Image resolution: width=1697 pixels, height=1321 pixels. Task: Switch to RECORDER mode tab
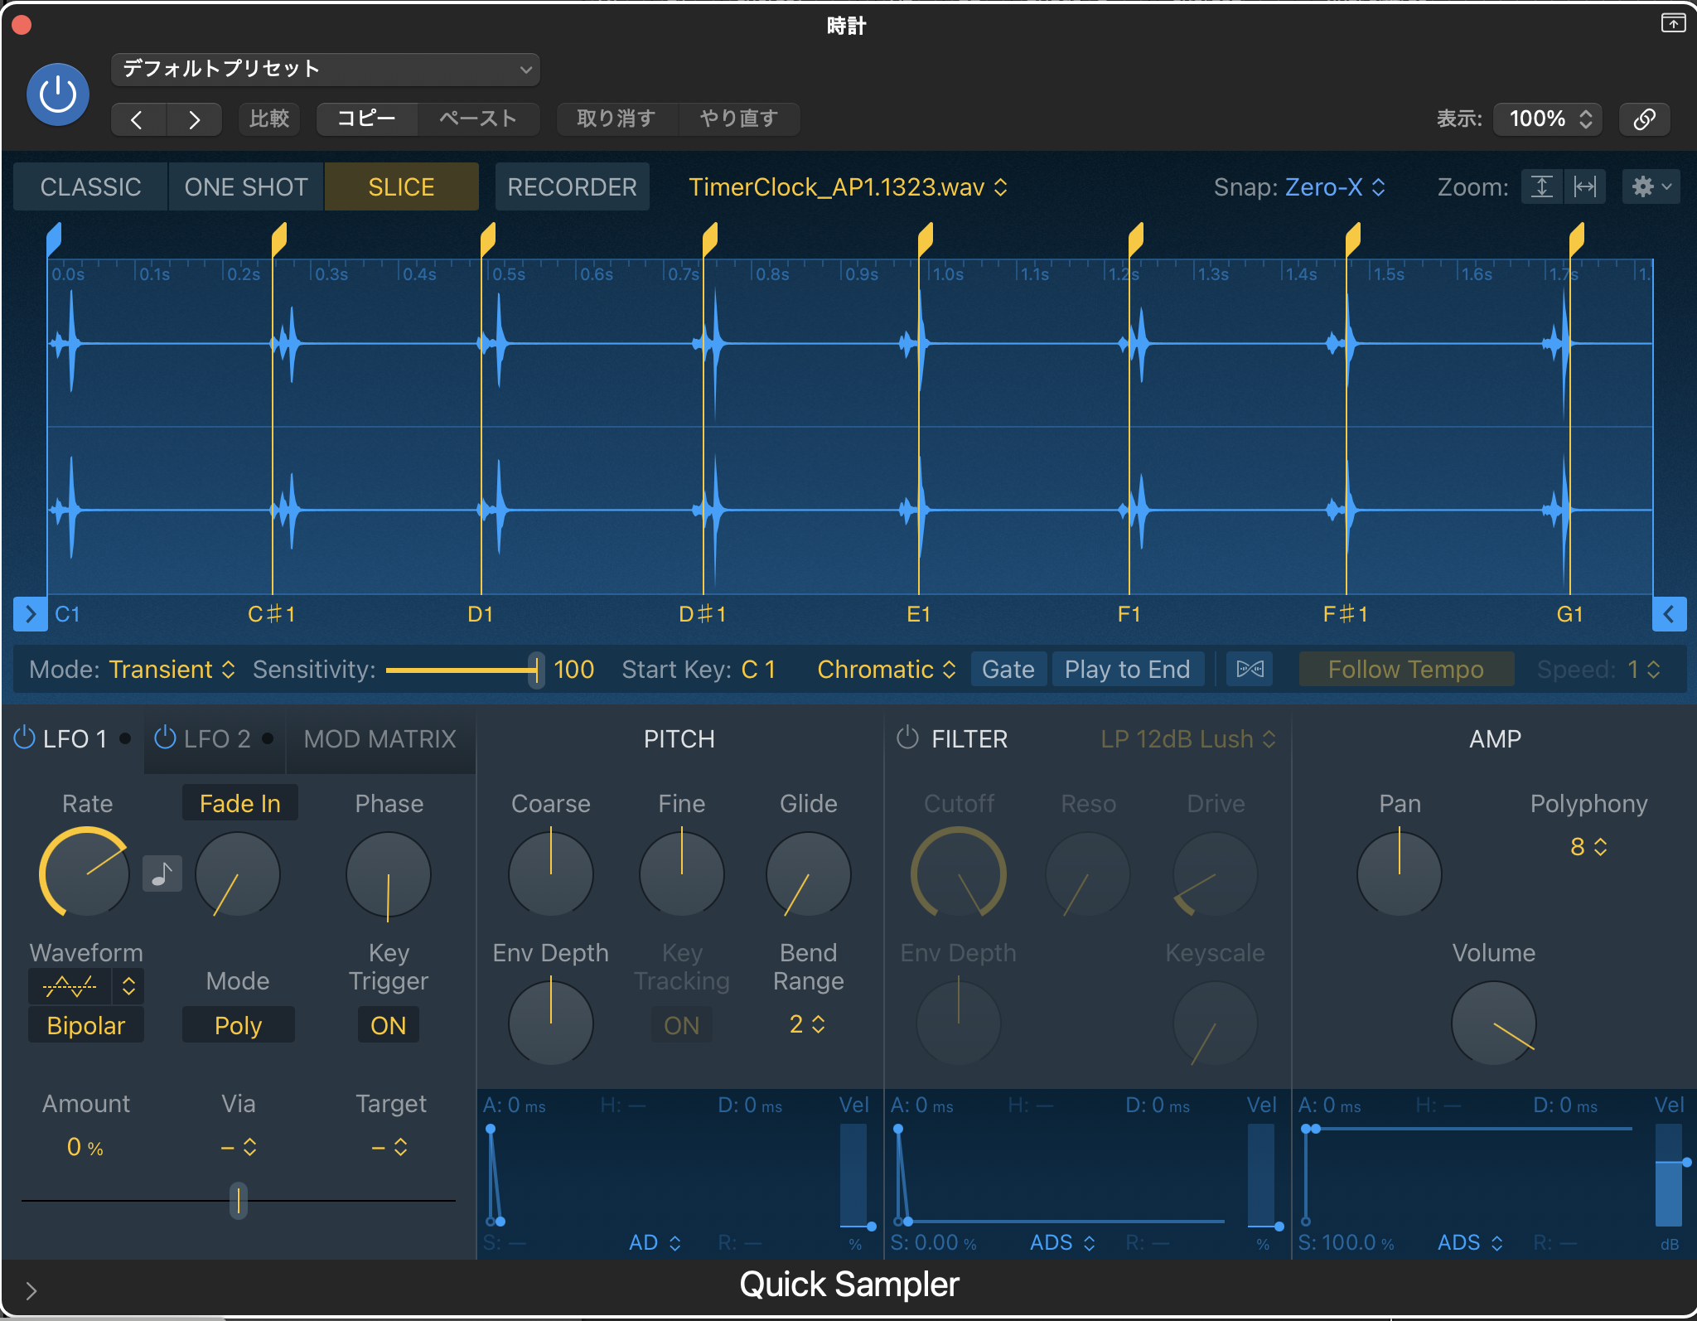(572, 187)
